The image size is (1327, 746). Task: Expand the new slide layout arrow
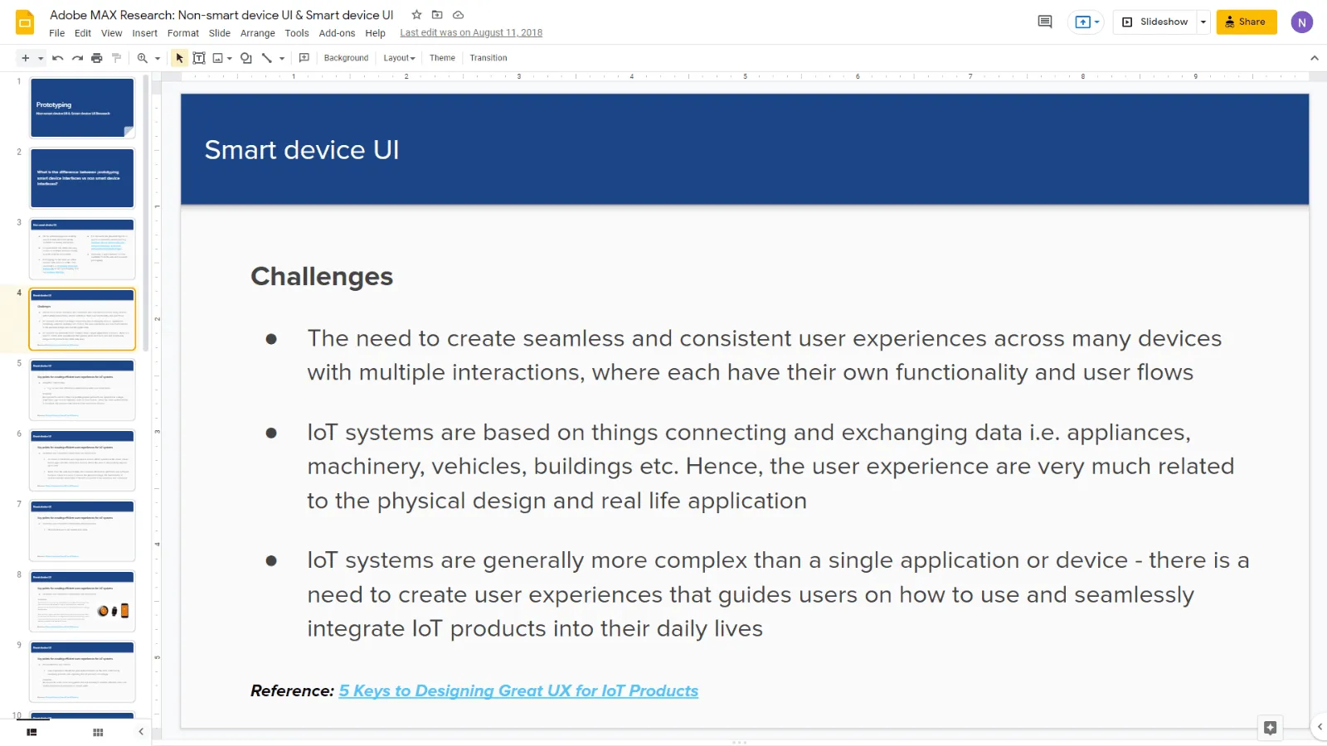pyautogui.click(x=41, y=58)
